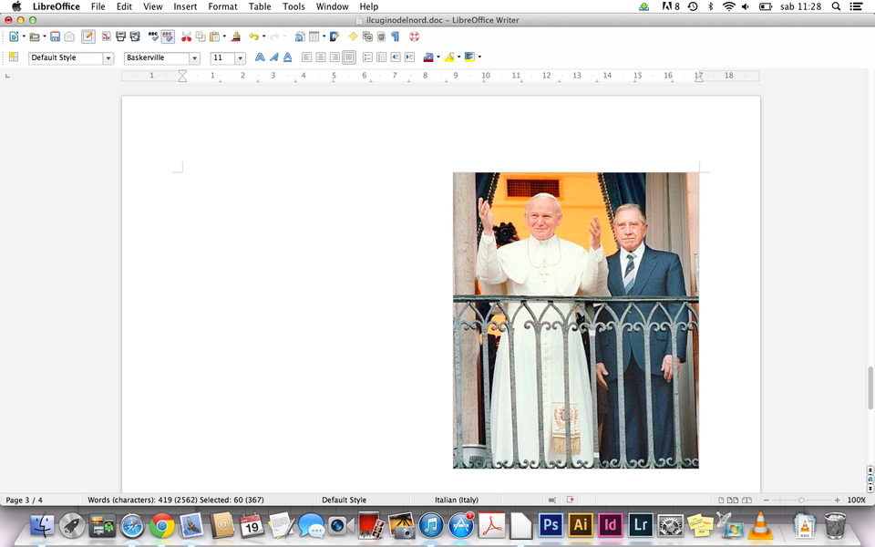Image resolution: width=875 pixels, height=547 pixels.
Task: Open the Format menu
Action: click(222, 6)
